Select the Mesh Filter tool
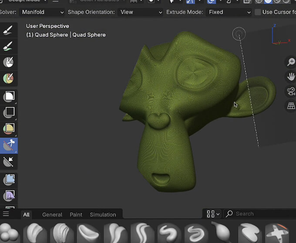Image resolution: width=296 pixels, height=243 pixels. point(9,180)
